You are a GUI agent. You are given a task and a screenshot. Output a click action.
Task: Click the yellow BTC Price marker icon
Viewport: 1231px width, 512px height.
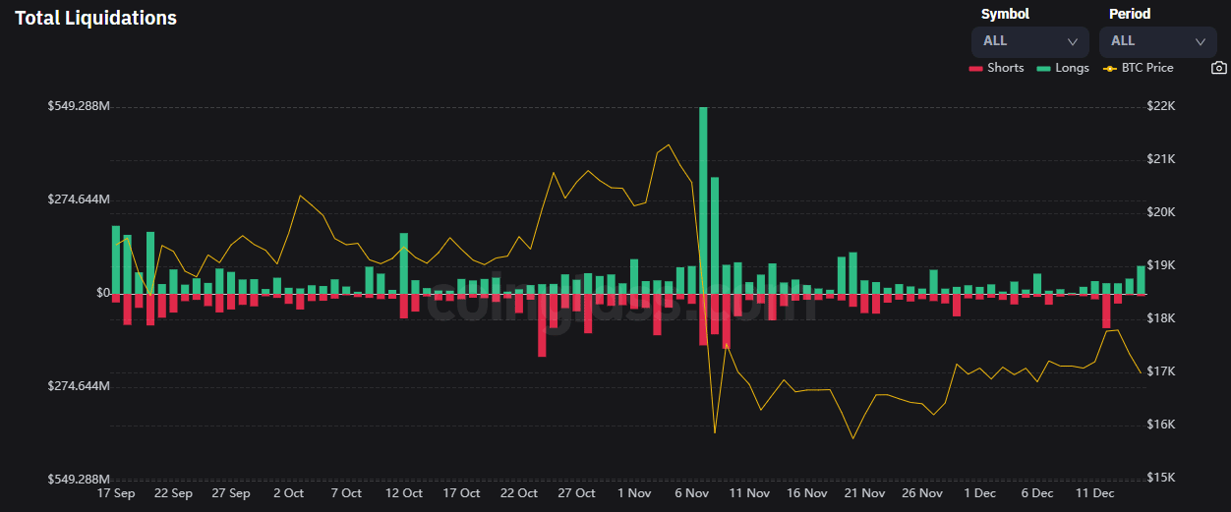[x=1110, y=69]
